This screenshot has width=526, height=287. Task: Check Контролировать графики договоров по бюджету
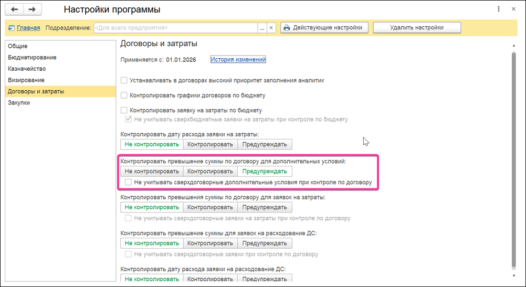pos(124,95)
